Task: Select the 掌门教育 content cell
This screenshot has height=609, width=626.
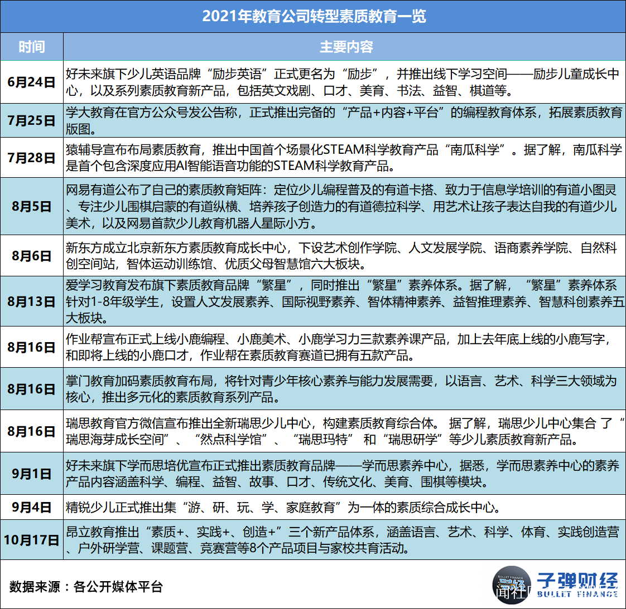Action: click(x=345, y=389)
